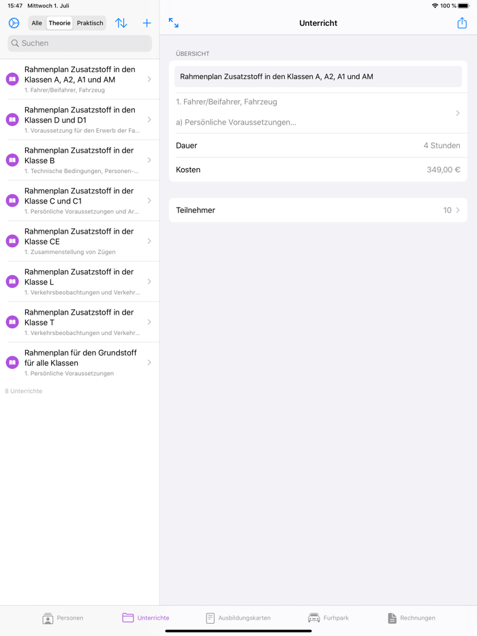Expand the Fahrer/Beifahrer topic chevron
This screenshot has width=477, height=636.
point(458,113)
